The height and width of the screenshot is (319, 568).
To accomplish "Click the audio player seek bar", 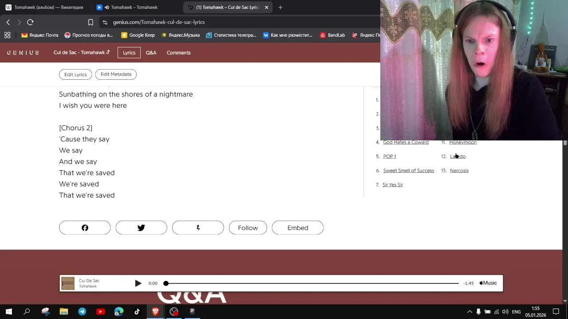I will pos(312,283).
